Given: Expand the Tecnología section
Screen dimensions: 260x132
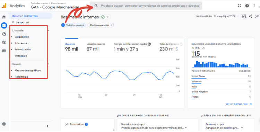Looking at the screenshot, I should 11,77.
